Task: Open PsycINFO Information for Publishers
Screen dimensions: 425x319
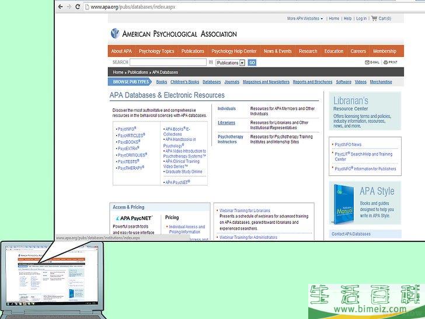Action: point(365,169)
